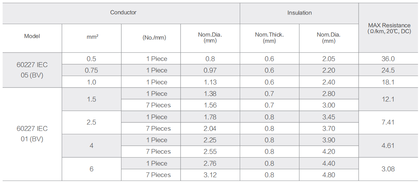The height and width of the screenshot is (184, 420).
Task: Click the Nom.Thick. (mm) column header
Action: click(270, 38)
